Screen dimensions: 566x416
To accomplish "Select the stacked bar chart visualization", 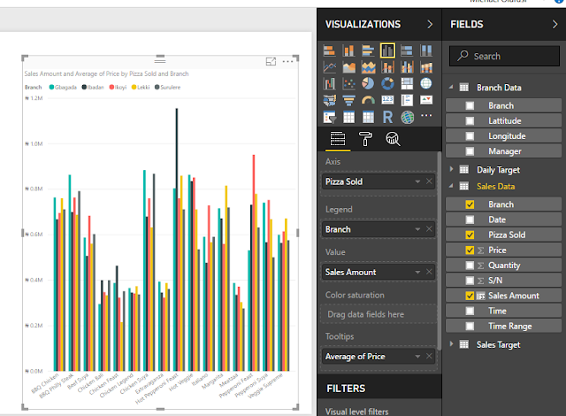I will [x=329, y=50].
